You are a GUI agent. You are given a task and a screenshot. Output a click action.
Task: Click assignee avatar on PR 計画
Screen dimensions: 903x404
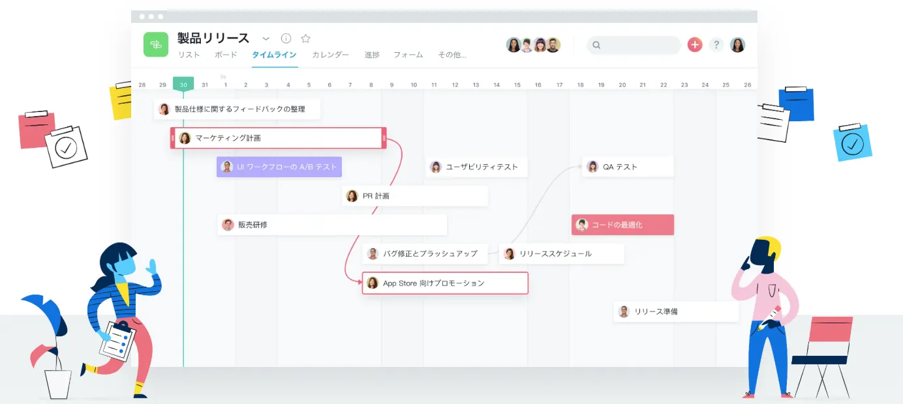click(352, 195)
